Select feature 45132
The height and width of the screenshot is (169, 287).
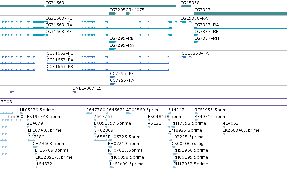coord(155,123)
